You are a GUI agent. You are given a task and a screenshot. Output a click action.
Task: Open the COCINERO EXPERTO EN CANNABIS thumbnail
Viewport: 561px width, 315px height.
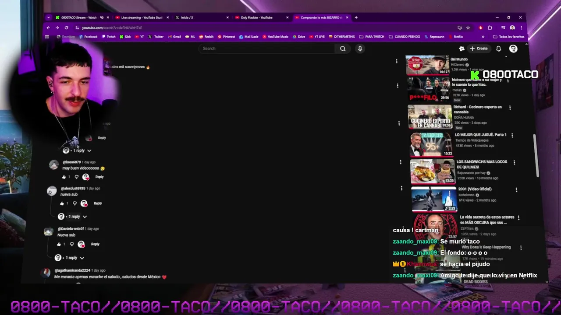(x=430, y=117)
